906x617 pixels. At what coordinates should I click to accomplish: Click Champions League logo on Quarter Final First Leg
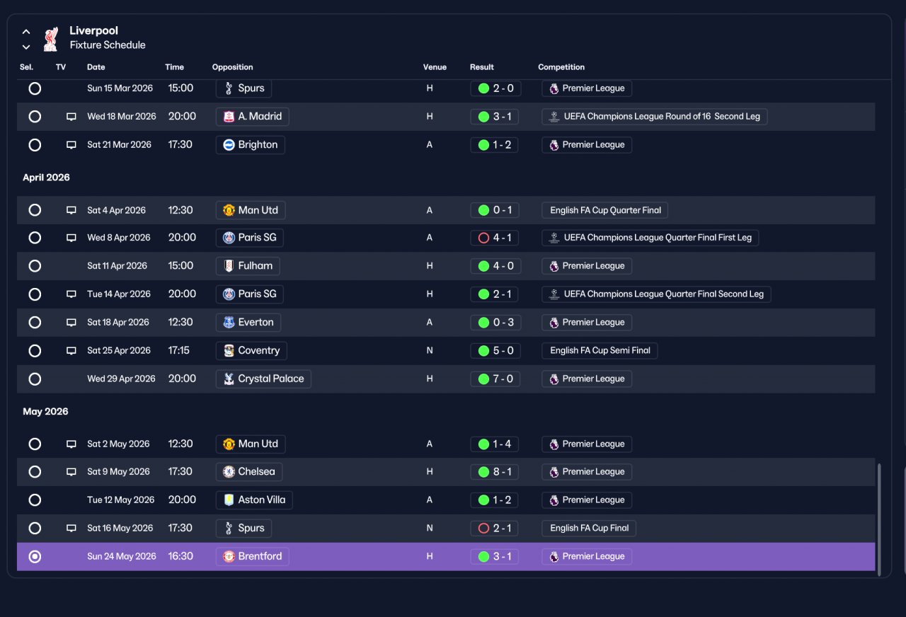pos(554,238)
